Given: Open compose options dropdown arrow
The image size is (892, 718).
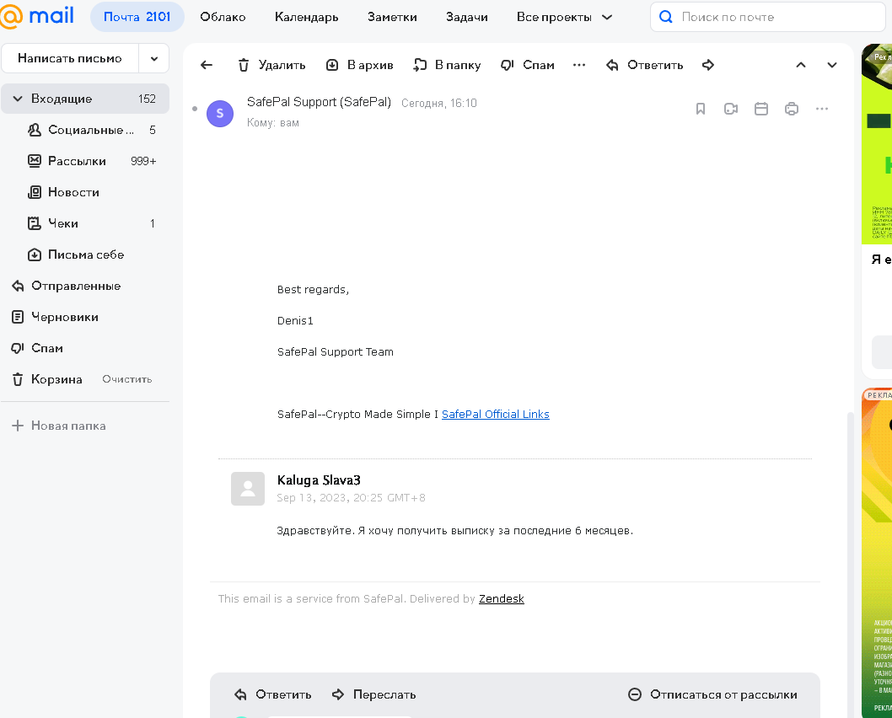Looking at the screenshot, I should [x=154, y=58].
